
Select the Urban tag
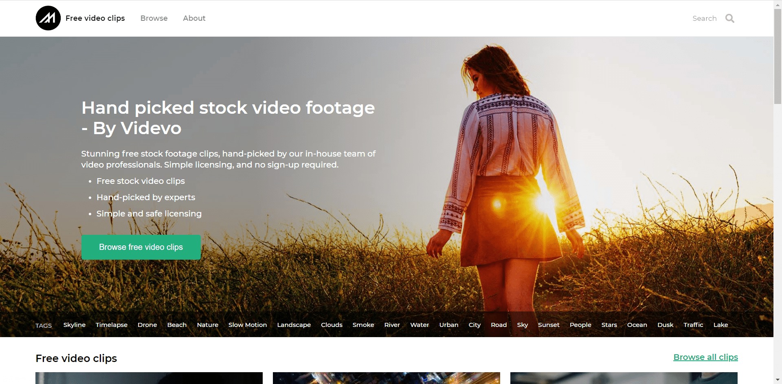[449, 325]
